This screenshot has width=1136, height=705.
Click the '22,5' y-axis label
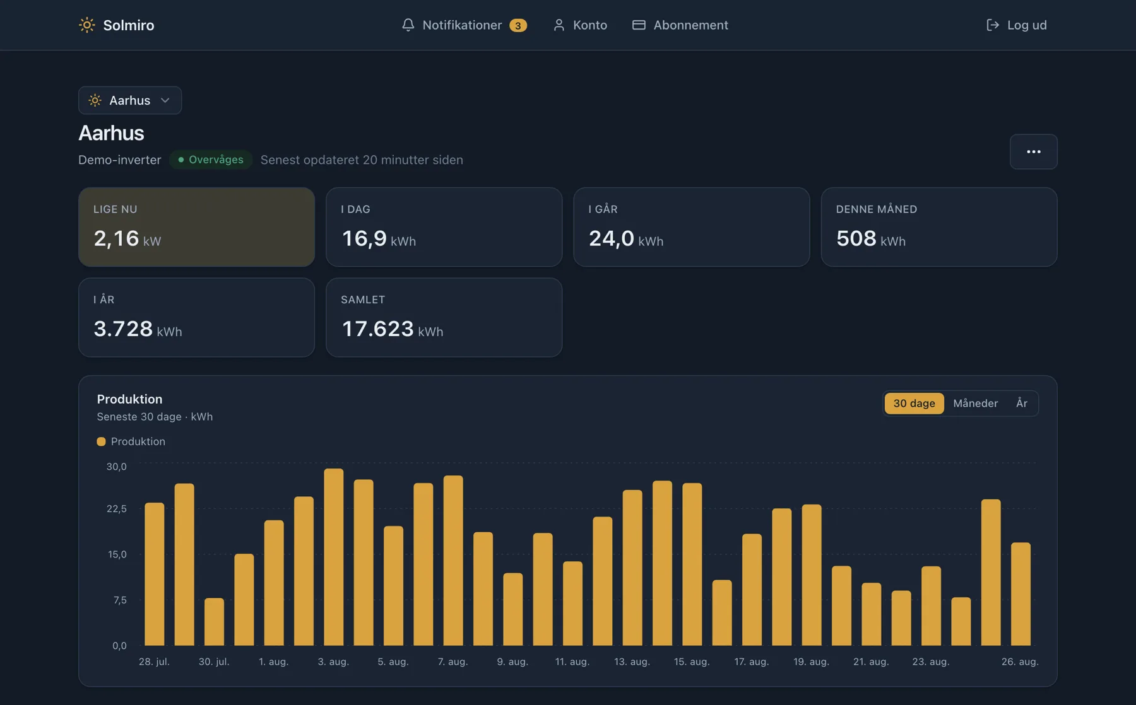point(116,508)
